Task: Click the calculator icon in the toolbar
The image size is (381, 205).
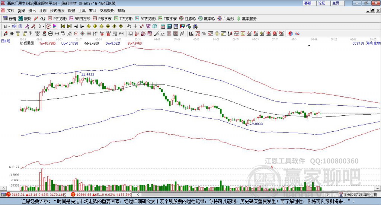Action: 170,26
